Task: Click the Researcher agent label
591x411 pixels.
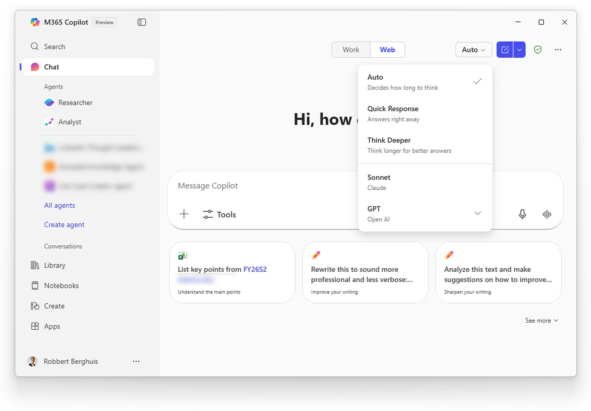Action: tap(75, 103)
